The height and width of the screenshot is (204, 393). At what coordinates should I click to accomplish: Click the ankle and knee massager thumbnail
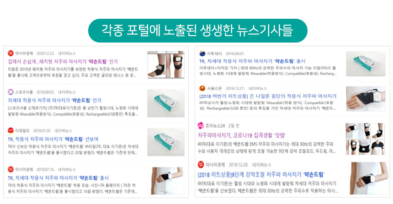pos(166,65)
